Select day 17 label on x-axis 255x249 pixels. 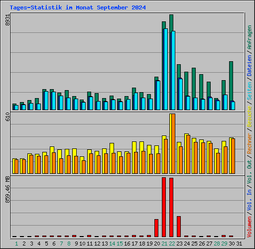click(134, 244)
